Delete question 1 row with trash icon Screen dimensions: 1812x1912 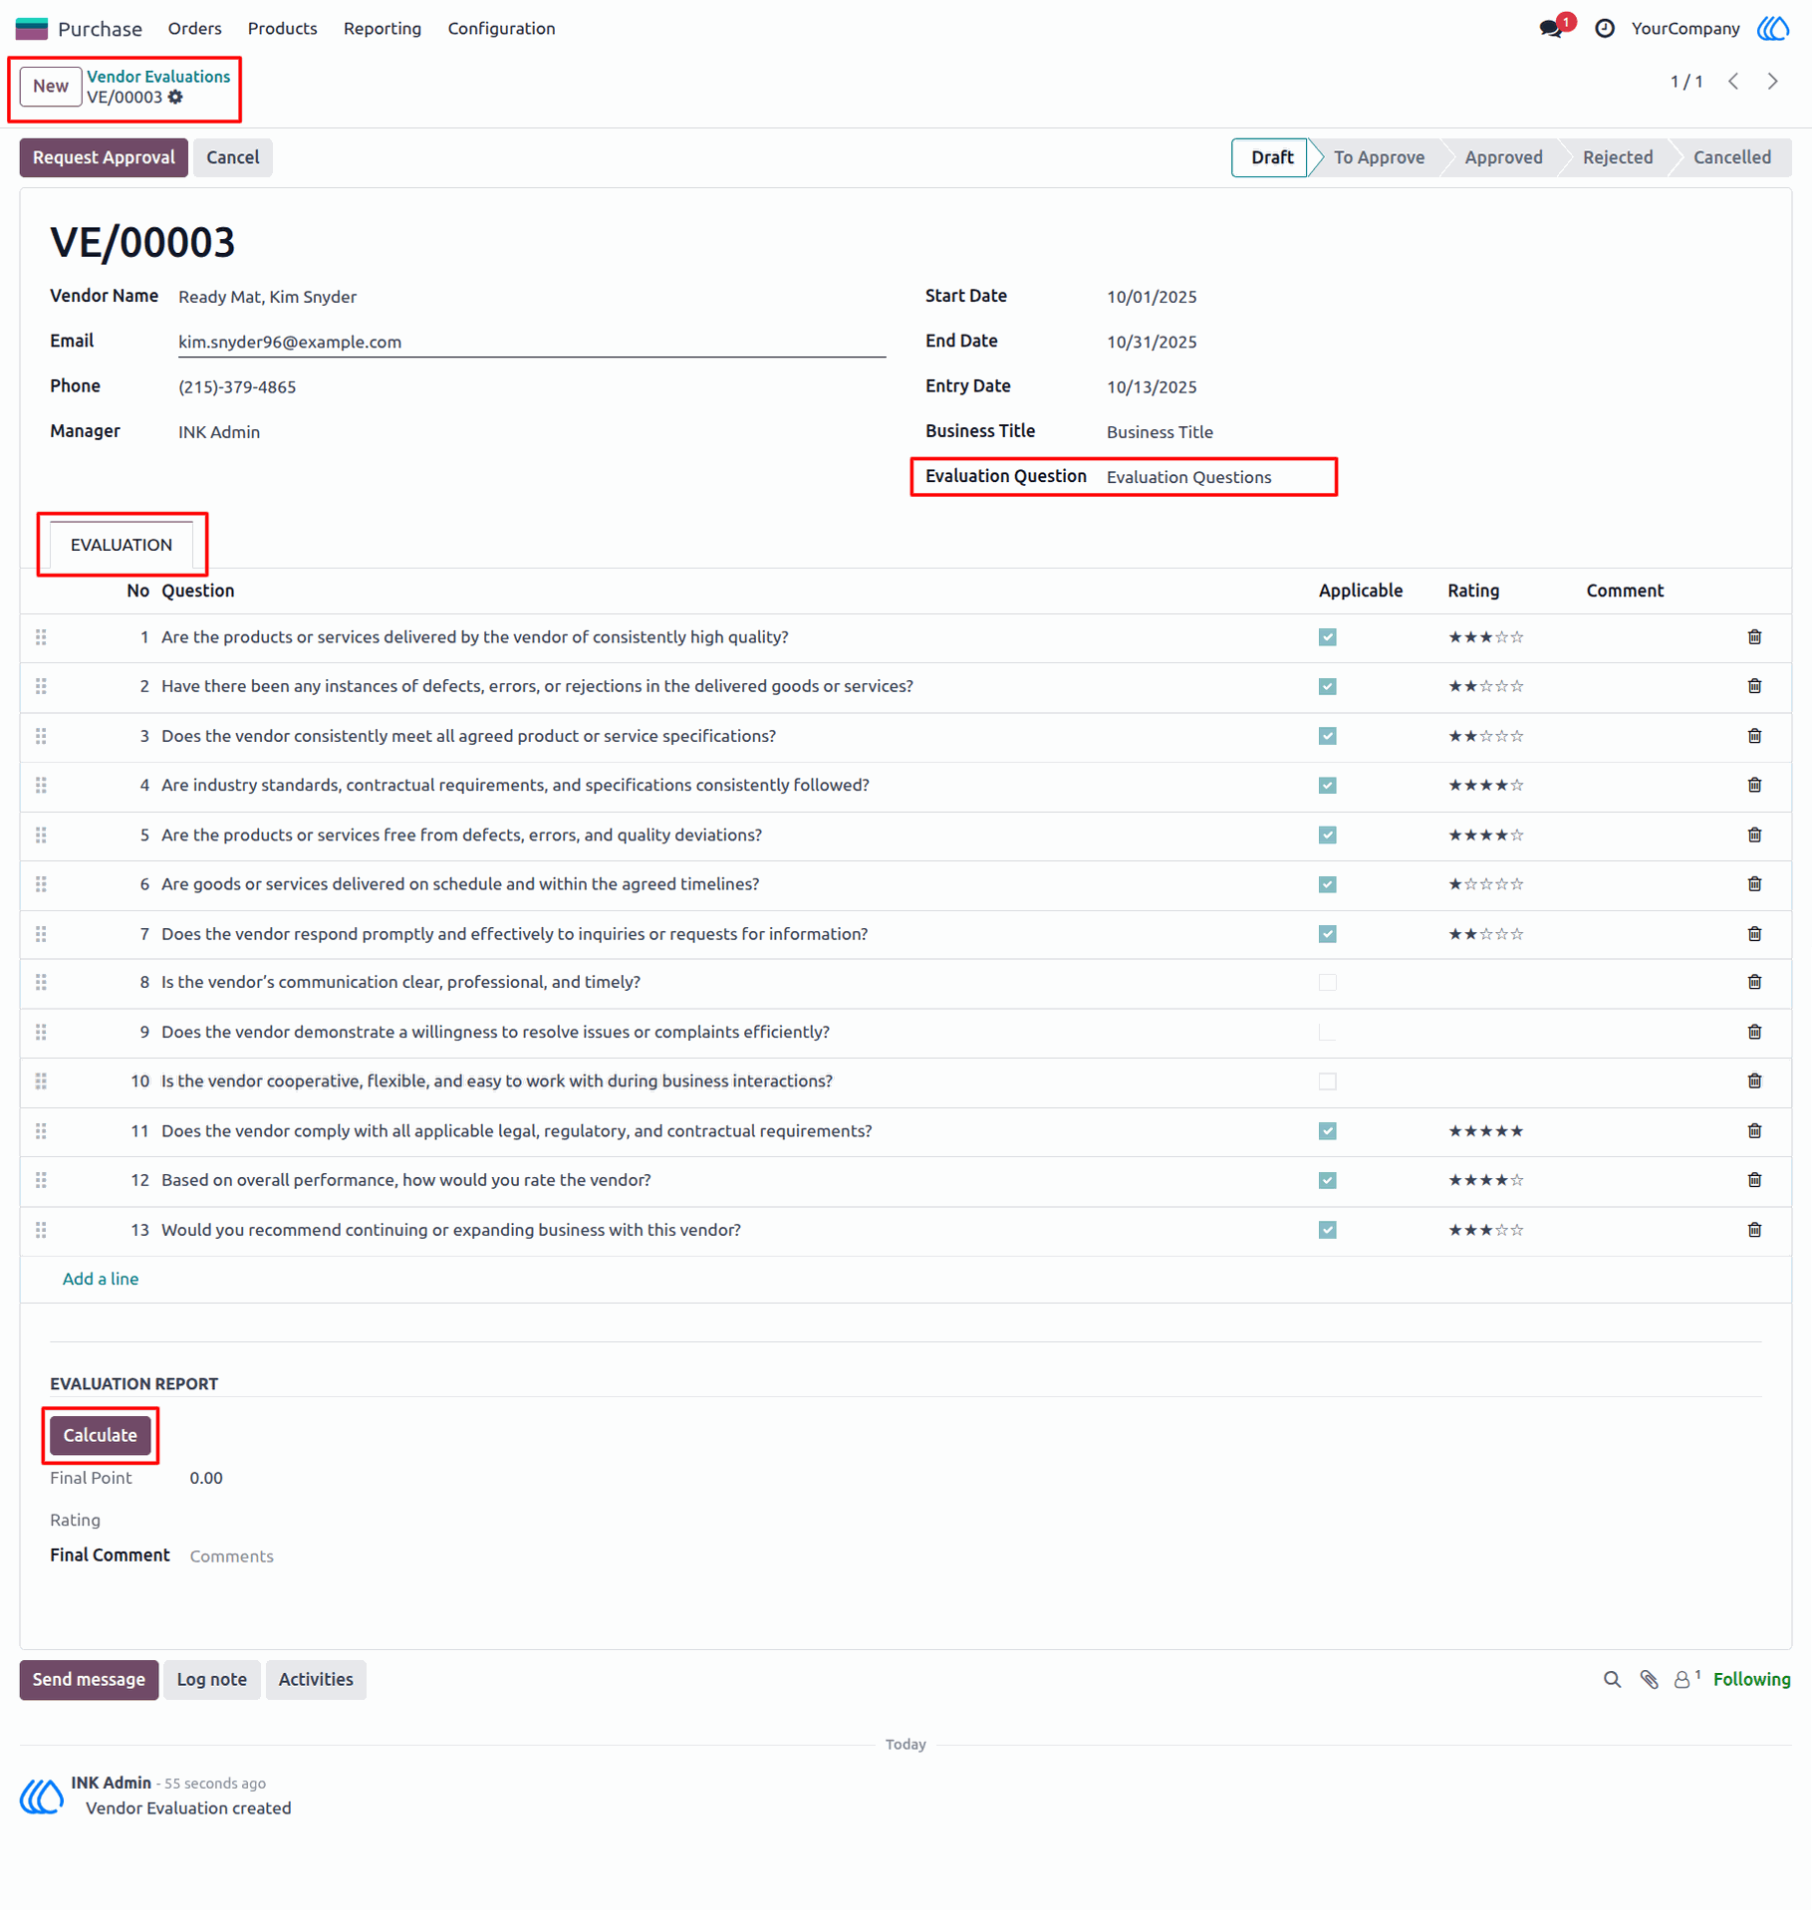(1754, 637)
